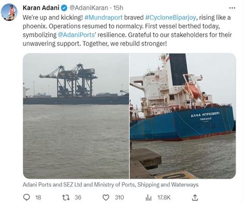
Task: Click the 36 retweets count
Action: tap(78, 197)
